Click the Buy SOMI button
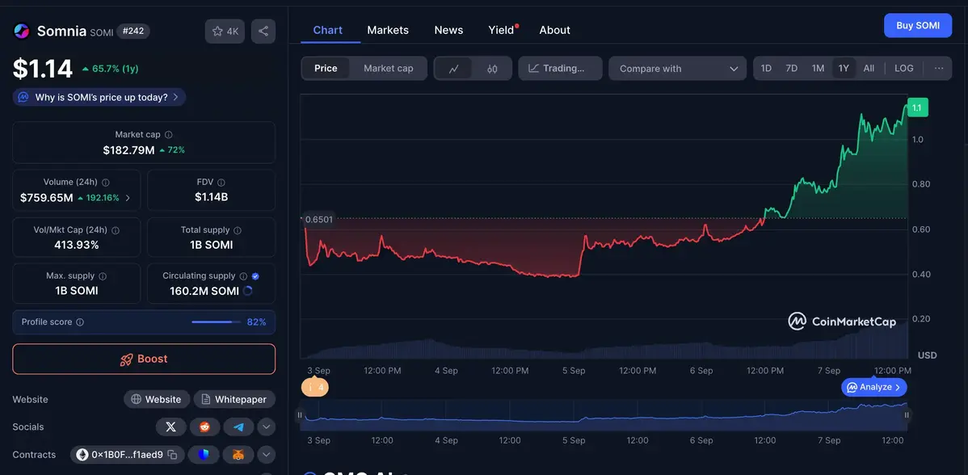 [917, 25]
